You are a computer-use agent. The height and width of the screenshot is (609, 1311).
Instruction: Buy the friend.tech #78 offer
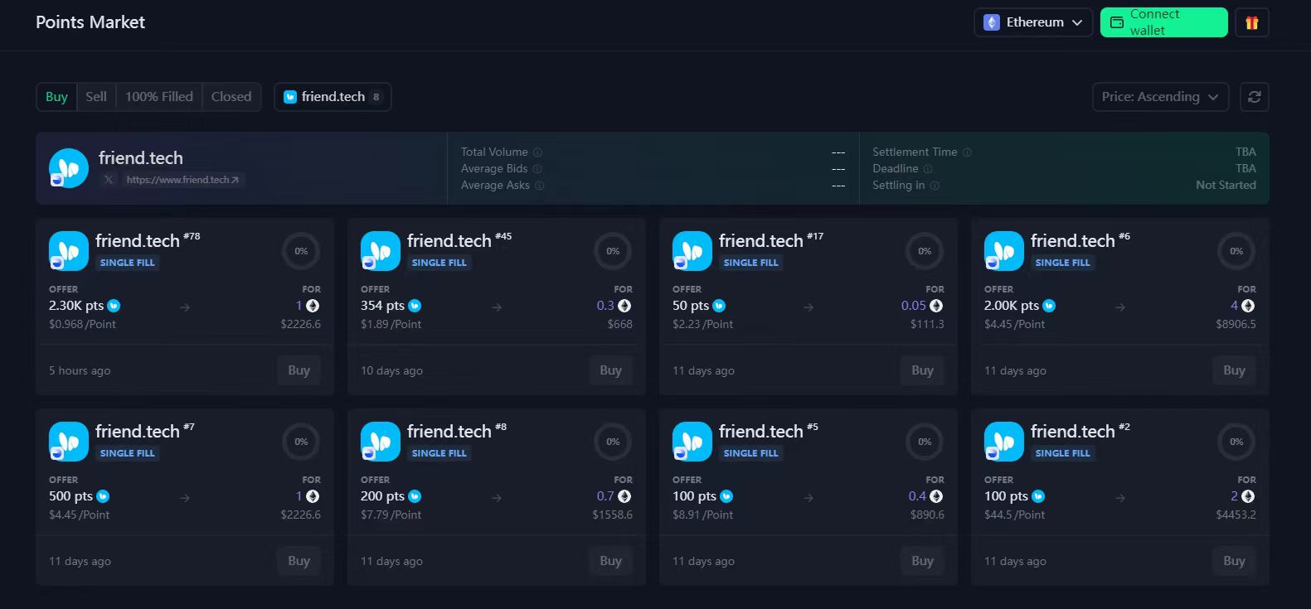coord(299,370)
